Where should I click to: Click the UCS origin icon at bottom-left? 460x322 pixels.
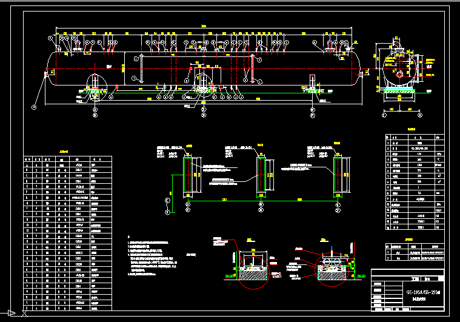click(24, 312)
